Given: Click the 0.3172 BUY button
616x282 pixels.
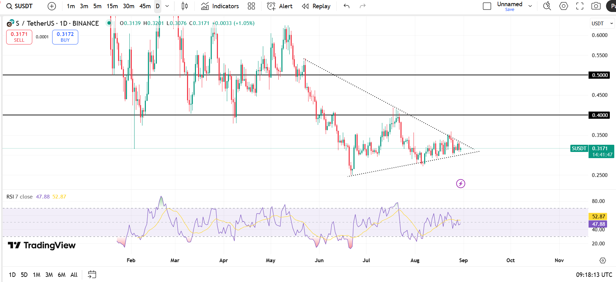Looking at the screenshot, I should [65, 37].
